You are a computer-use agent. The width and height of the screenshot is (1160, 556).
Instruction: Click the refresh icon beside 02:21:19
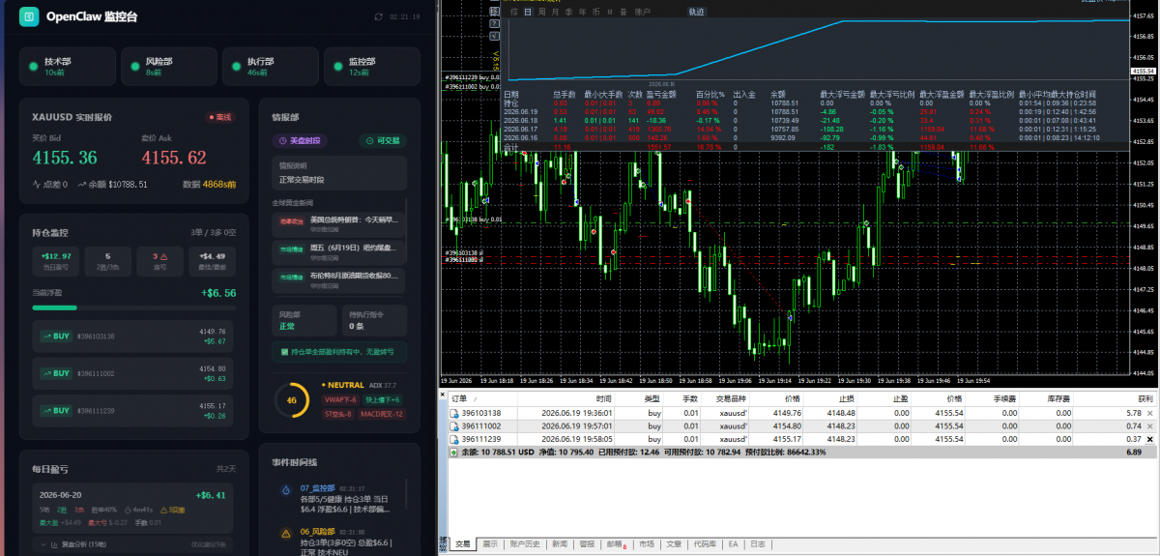tap(379, 16)
